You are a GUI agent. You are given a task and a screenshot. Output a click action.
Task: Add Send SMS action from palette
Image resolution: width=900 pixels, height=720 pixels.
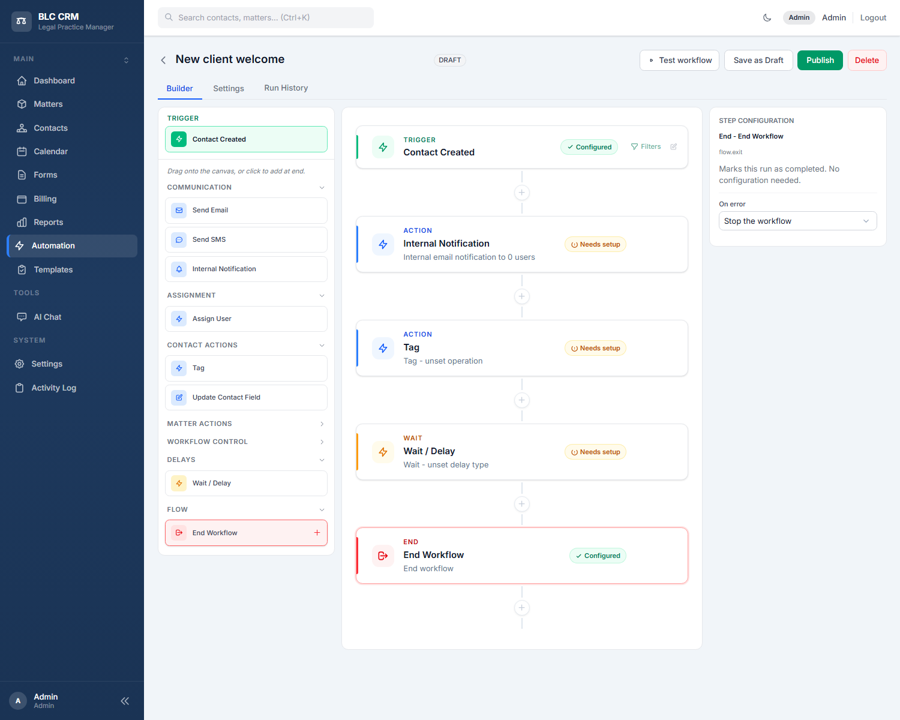coord(246,239)
